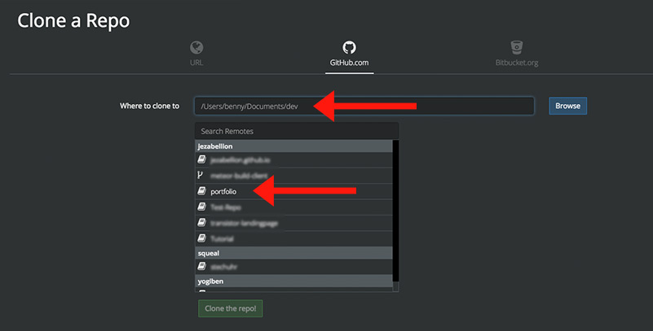Select the squeal group header
Screen dimensions: 653x331
point(294,253)
